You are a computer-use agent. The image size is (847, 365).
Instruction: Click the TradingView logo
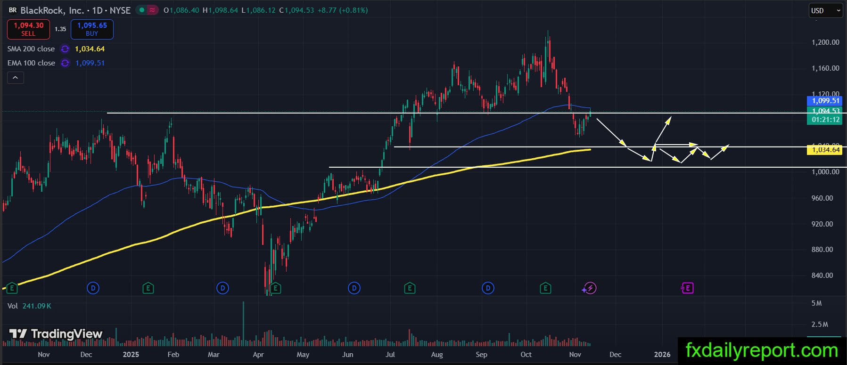[x=56, y=334]
